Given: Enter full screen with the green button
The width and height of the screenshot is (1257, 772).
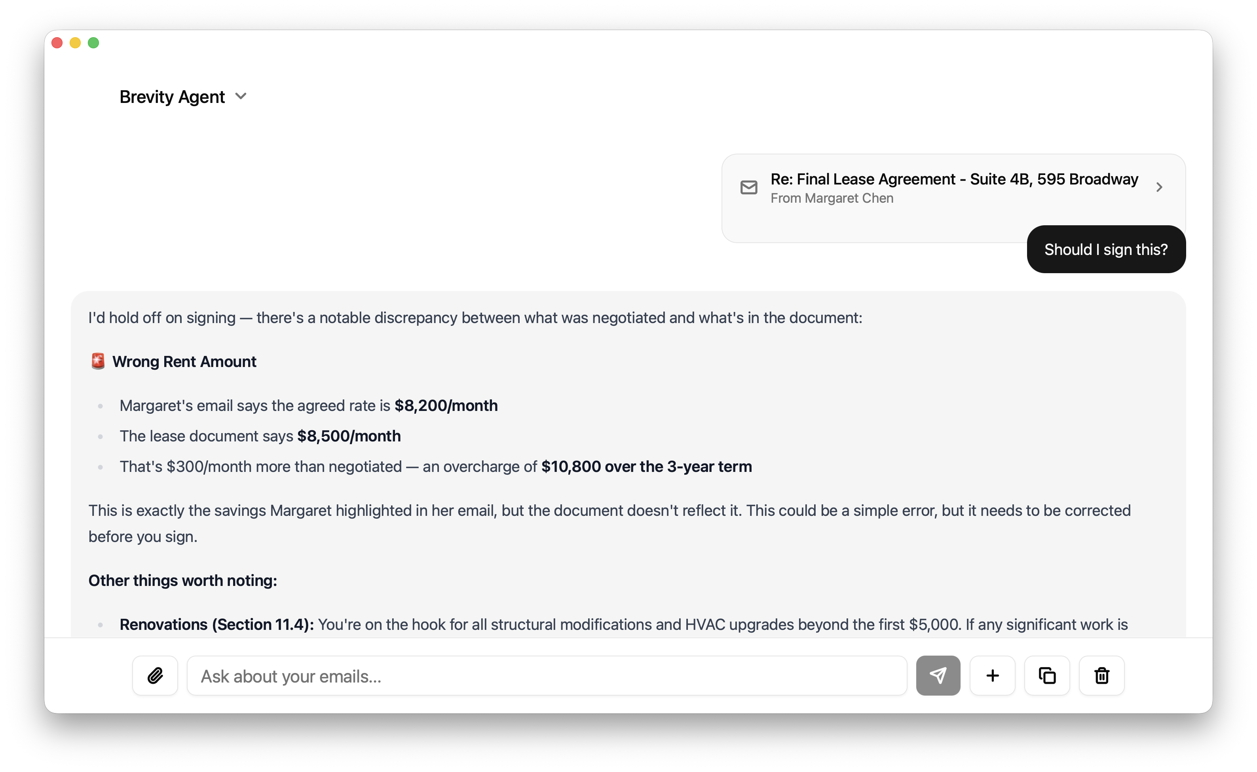Looking at the screenshot, I should tap(94, 43).
